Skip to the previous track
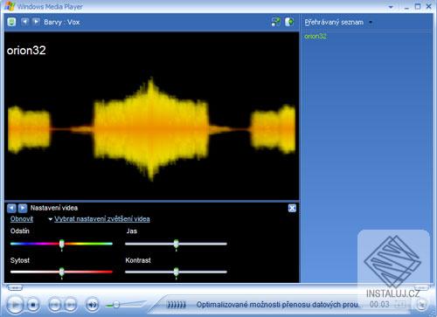The width and height of the screenshot is (437, 317). (54, 305)
